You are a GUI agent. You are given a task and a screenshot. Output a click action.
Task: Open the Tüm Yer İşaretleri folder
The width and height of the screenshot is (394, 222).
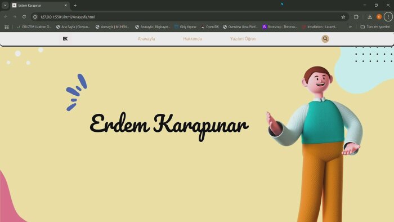point(375,26)
